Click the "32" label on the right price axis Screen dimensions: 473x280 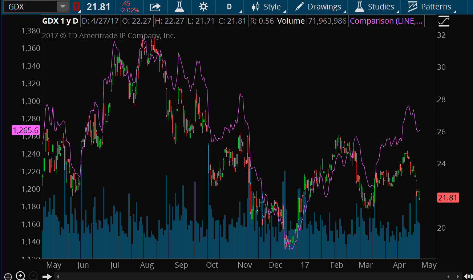(x=441, y=35)
